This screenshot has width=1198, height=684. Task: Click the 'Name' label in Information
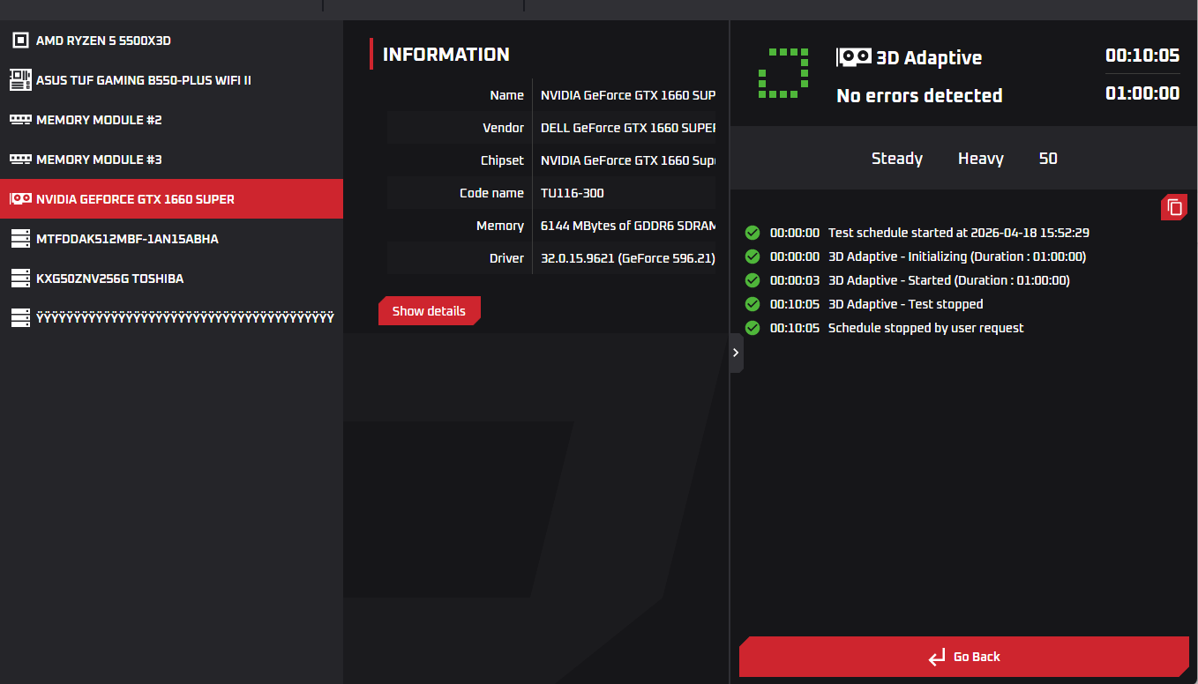pyautogui.click(x=507, y=95)
